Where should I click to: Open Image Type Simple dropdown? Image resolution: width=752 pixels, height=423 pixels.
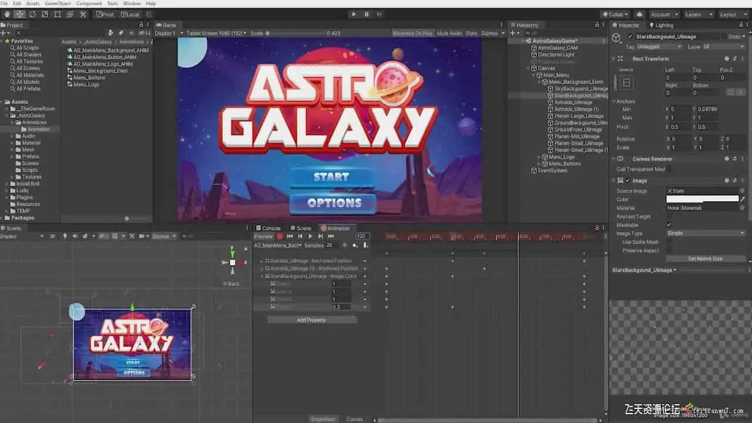[706, 233]
